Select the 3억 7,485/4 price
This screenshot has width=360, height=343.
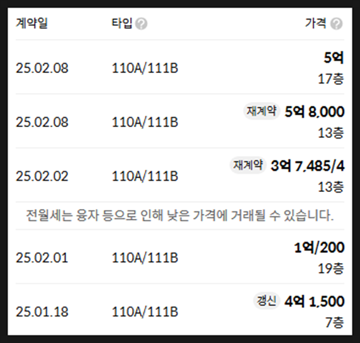click(308, 166)
